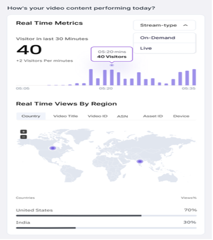Open the Asset ID tab
This screenshot has height=240, width=213.
[x=153, y=116]
